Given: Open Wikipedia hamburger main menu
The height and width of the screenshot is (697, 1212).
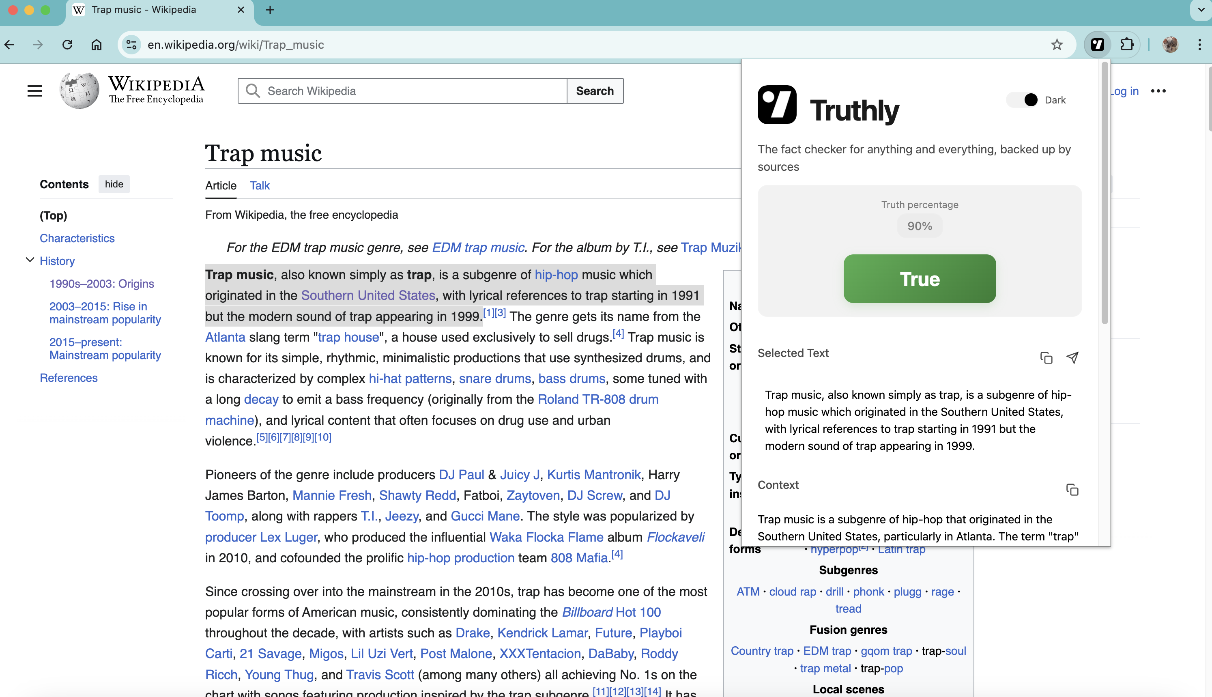Looking at the screenshot, I should point(34,91).
